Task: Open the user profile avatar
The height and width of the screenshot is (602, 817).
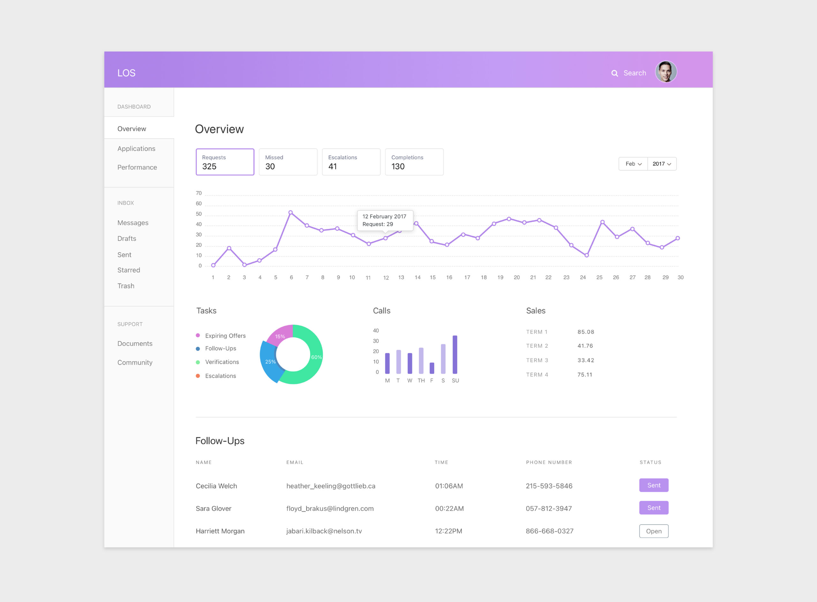Action: coord(665,71)
